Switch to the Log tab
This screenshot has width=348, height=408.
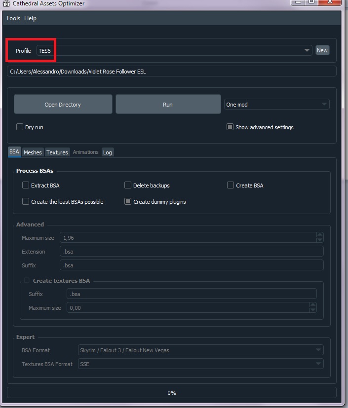click(x=108, y=152)
